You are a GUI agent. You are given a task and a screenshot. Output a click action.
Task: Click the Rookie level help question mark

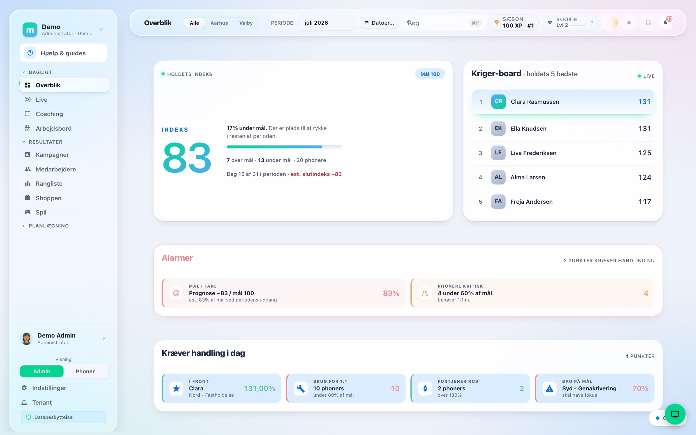click(592, 23)
